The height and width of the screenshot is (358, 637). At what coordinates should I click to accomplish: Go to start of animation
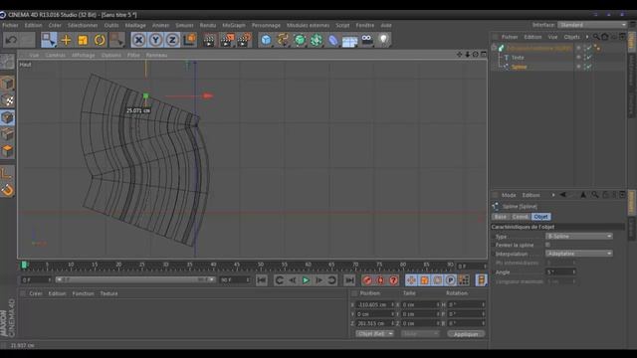(x=262, y=280)
